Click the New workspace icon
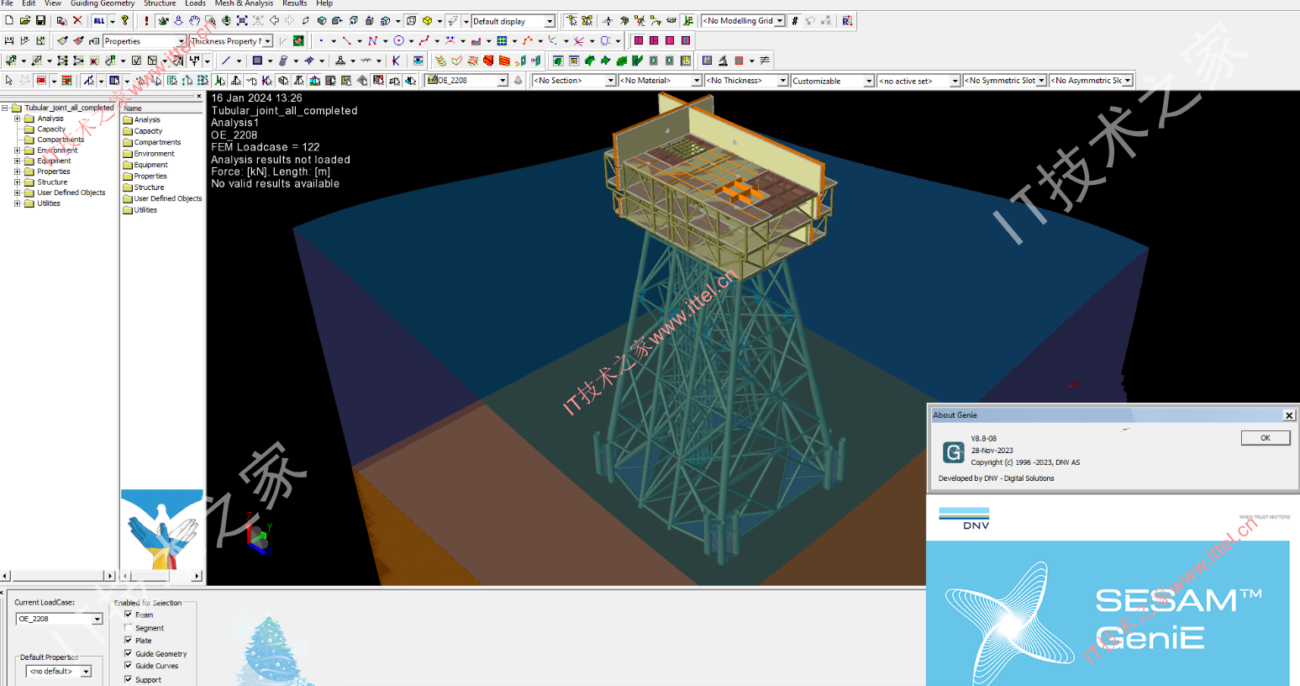This screenshot has width=1300, height=686. (x=9, y=21)
